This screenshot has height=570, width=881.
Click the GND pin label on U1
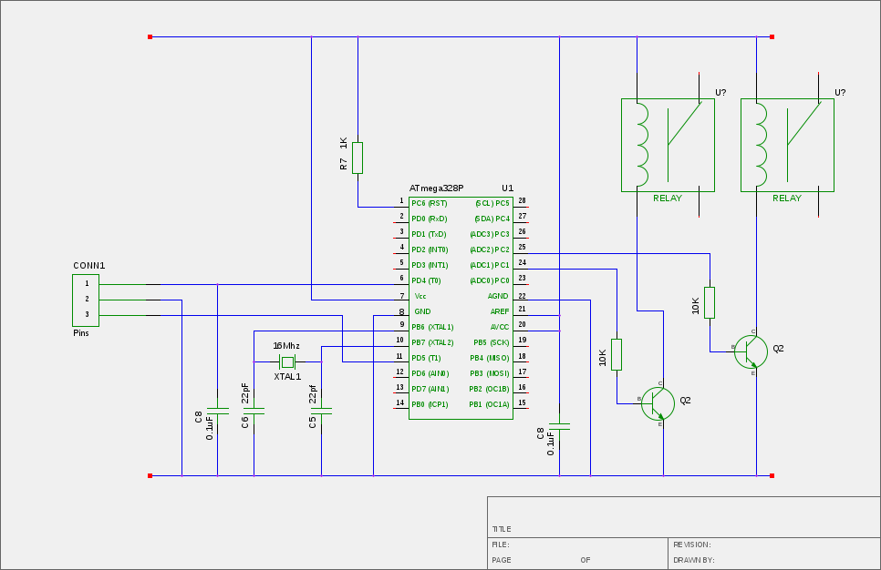tap(422, 311)
